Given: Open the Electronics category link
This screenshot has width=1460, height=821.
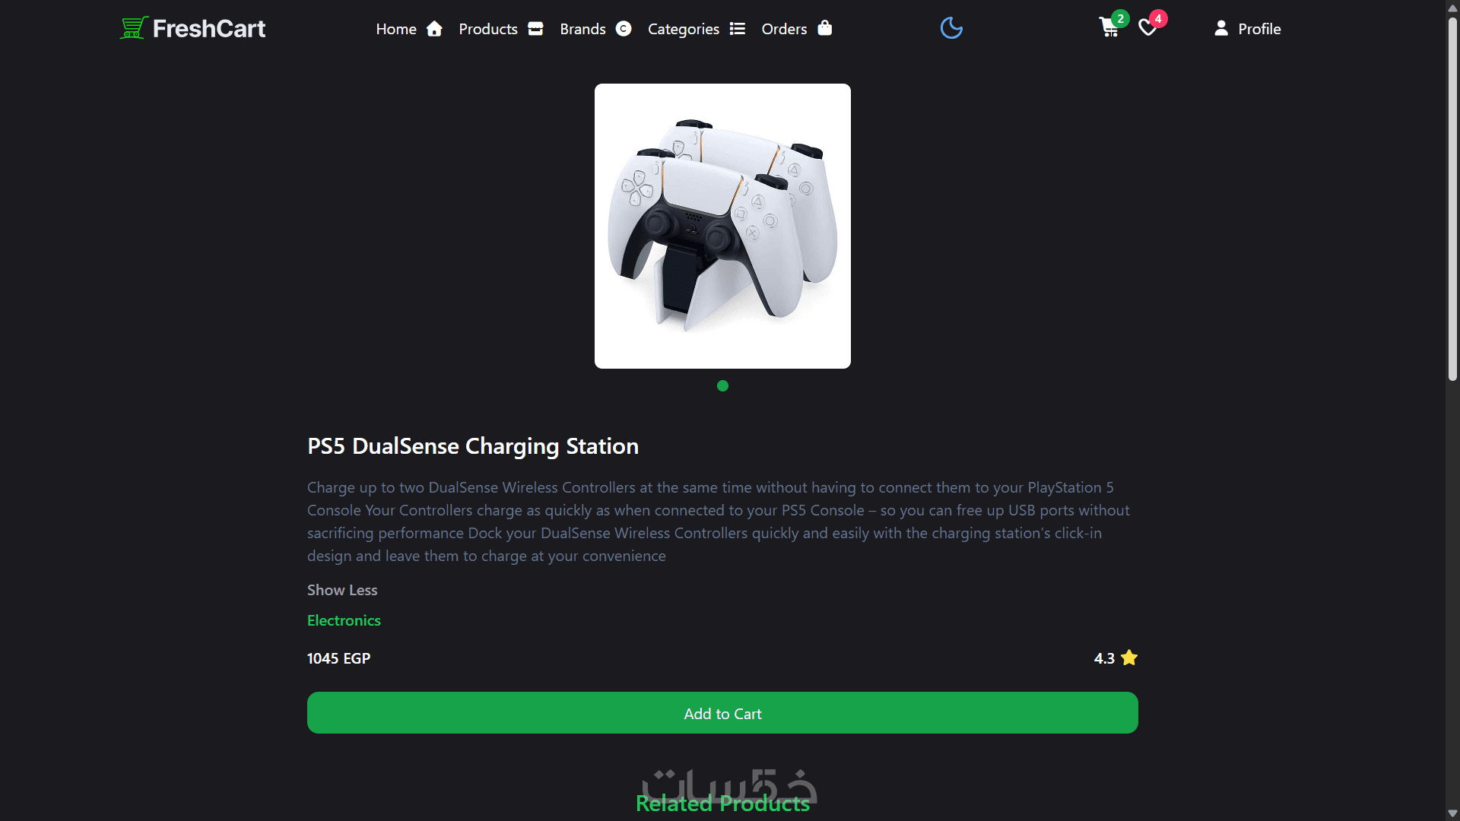Looking at the screenshot, I should coord(344,620).
